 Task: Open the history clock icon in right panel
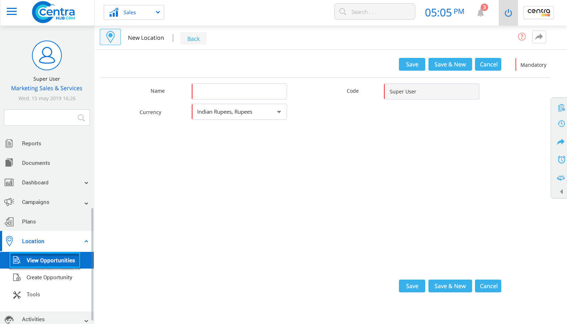click(561, 124)
